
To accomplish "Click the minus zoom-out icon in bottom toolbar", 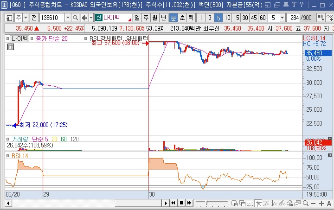I will pos(313,204).
